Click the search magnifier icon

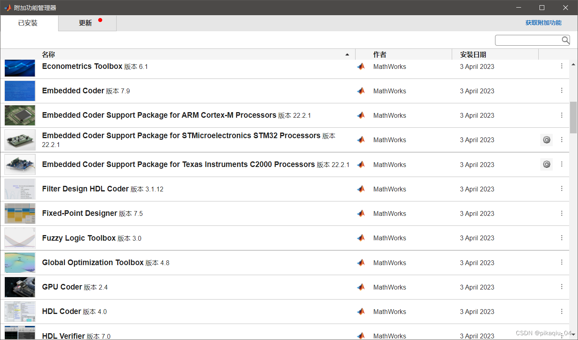coord(565,40)
